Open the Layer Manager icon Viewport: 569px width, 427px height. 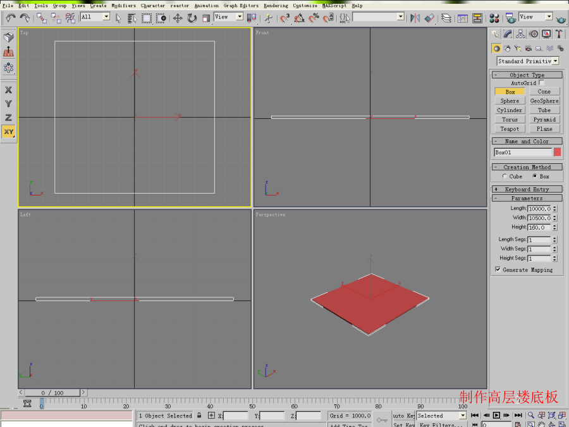point(446,18)
